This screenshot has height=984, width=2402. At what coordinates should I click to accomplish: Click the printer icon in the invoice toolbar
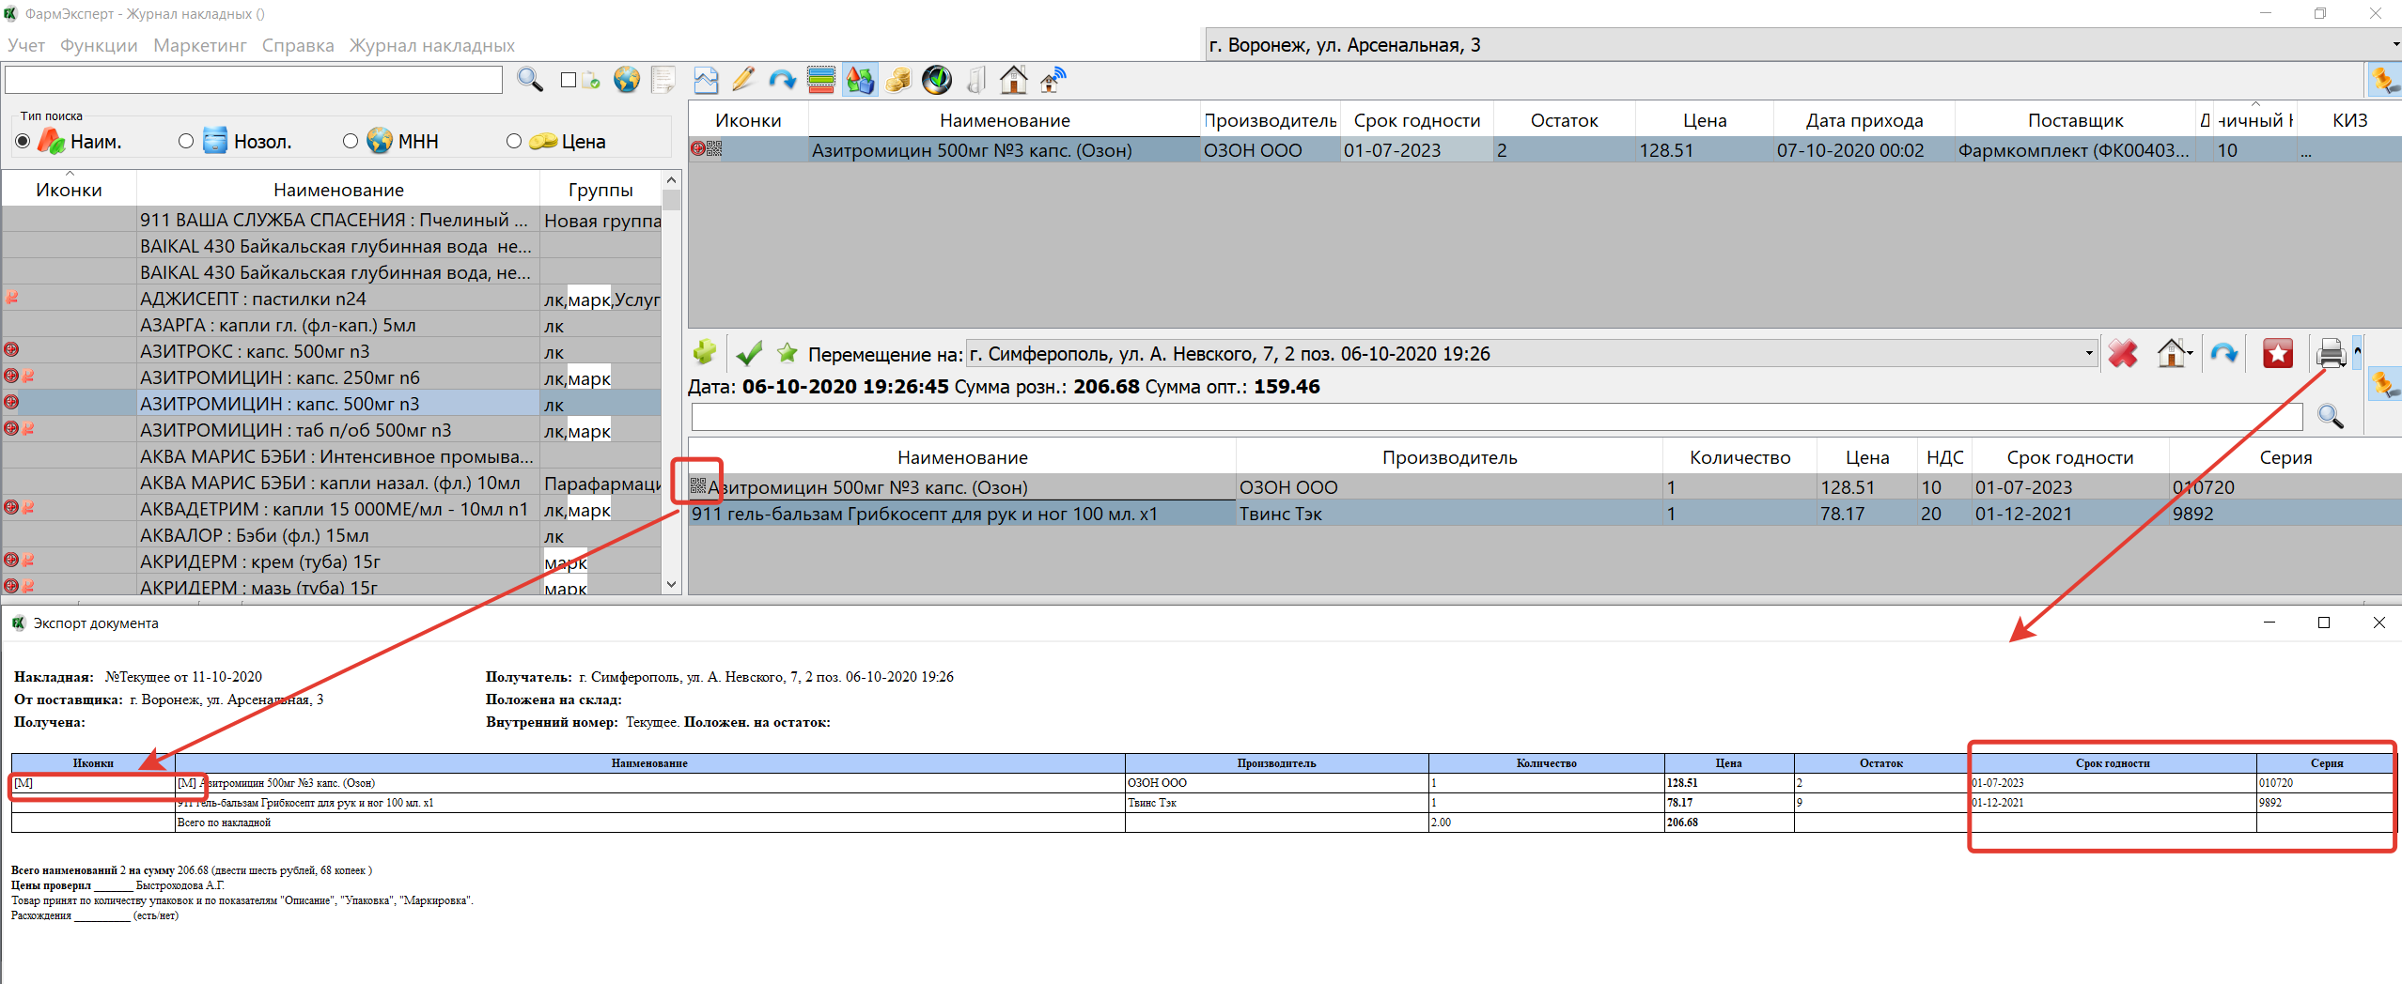[2331, 354]
